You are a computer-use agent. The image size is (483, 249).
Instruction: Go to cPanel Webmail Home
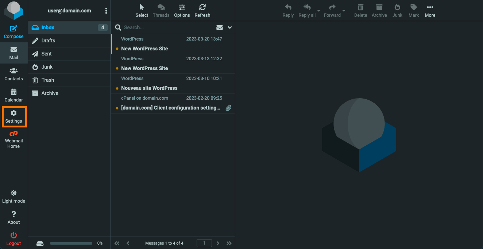pos(13,139)
